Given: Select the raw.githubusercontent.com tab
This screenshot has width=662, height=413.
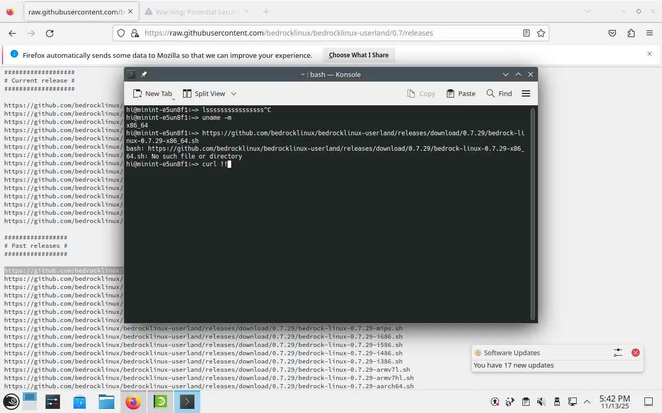Looking at the screenshot, I should pyautogui.click(x=80, y=11).
